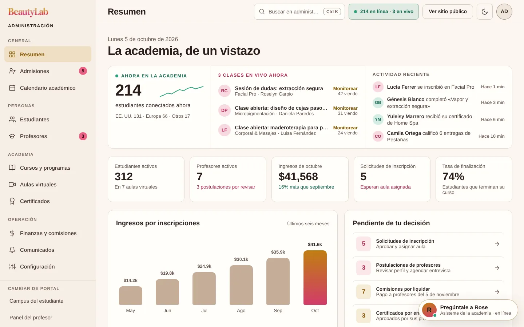Monitor the diseño de cejas live class
Image resolution: width=524 pixels, height=327 pixels.
pyautogui.click(x=345, y=108)
